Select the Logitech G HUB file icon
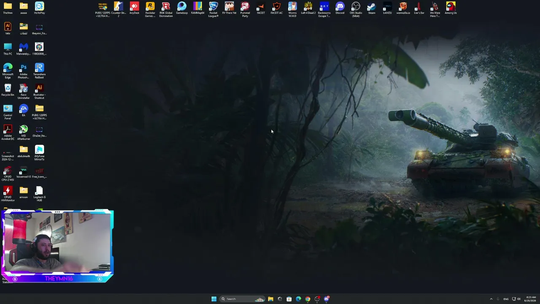 39,194
